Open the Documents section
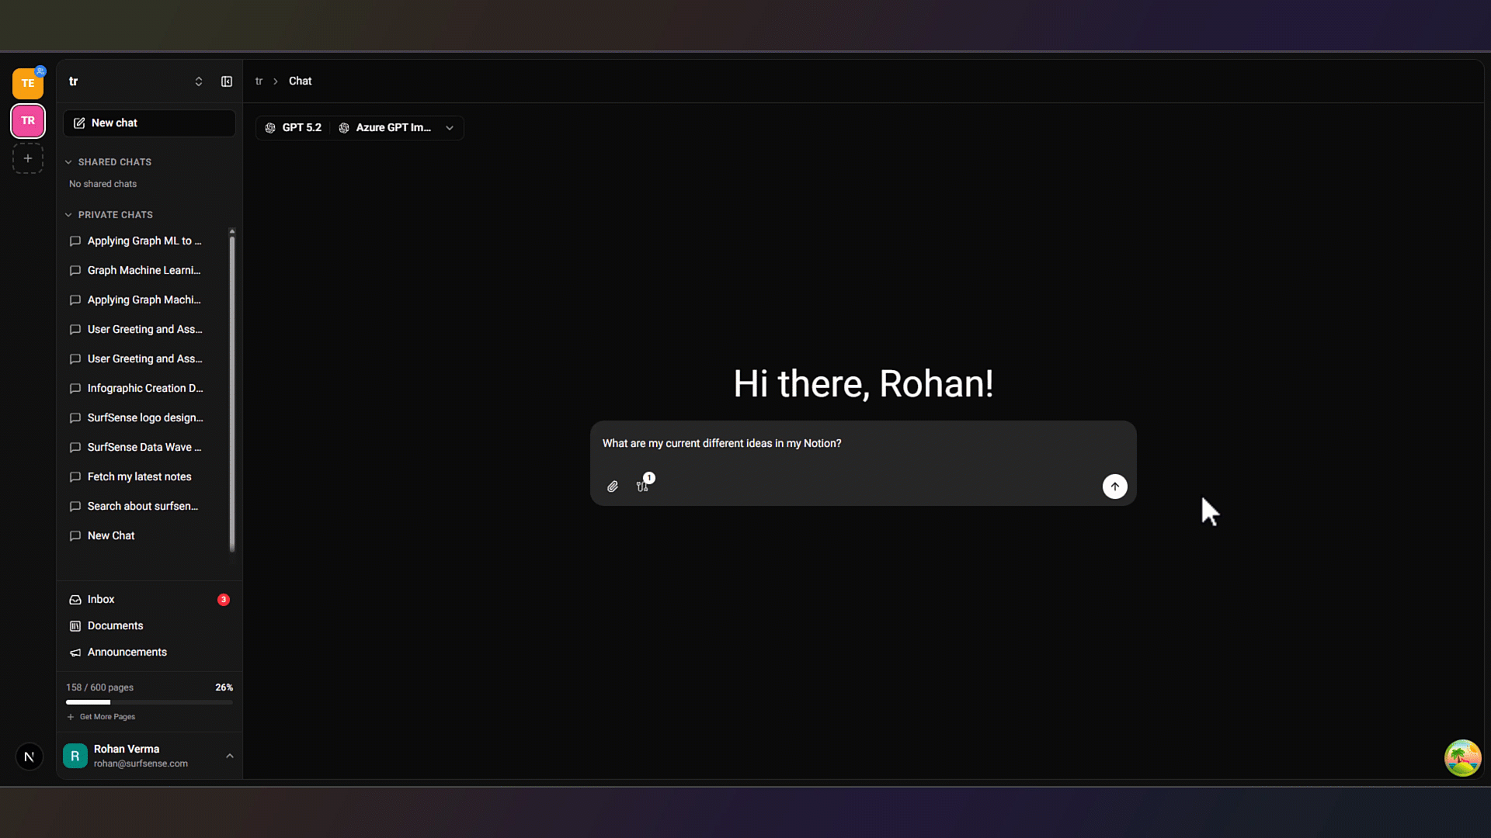Screen dimensions: 1491x838 click(115, 626)
